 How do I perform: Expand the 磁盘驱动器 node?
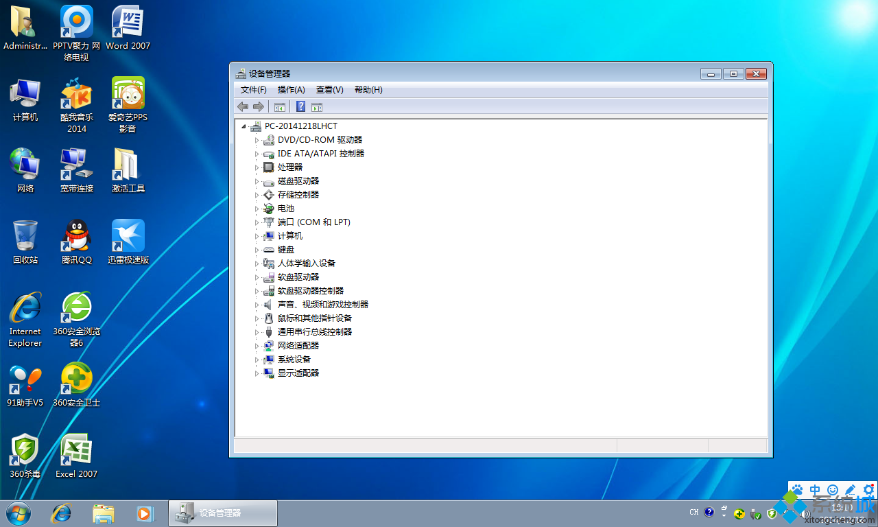click(257, 181)
